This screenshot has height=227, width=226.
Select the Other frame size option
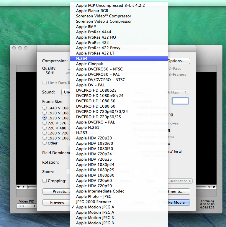point(45,143)
